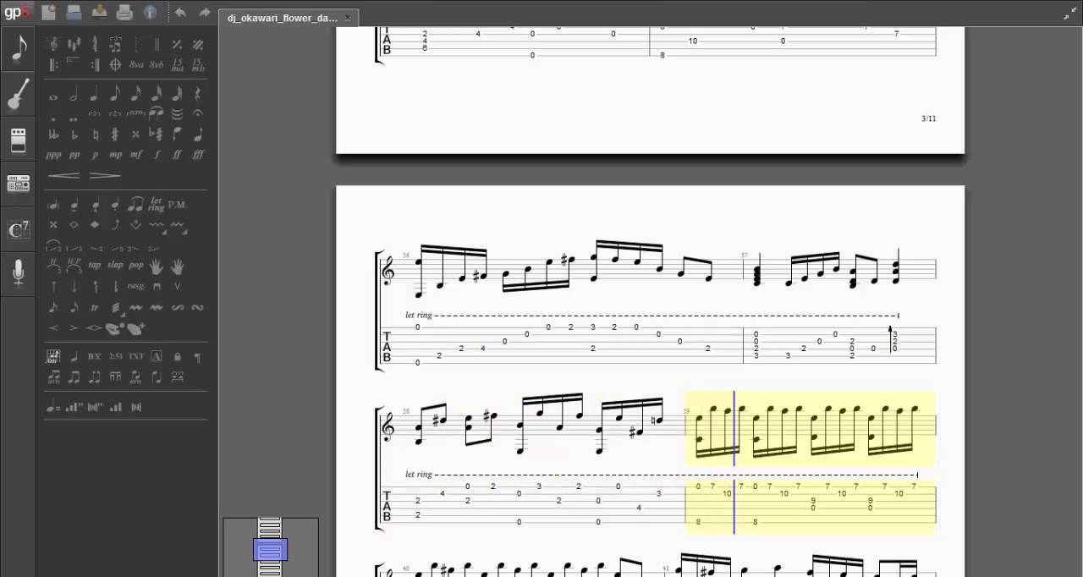This screenshot has height=577, width=1083.
Task: Open the Chords panel (C7 icon)
Action: [18, 228]
